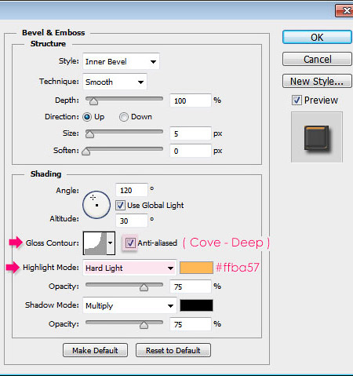This screenshot has width=353, height=376.
Task: Click the Altitude field showing 30
Action: [x=132, y=221]
